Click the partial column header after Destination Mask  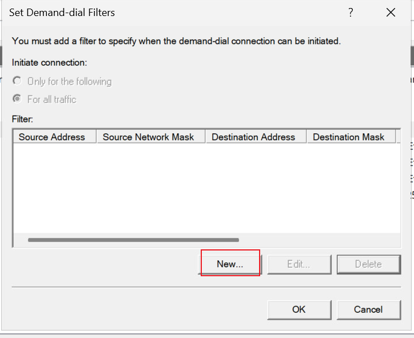(398, 137)
